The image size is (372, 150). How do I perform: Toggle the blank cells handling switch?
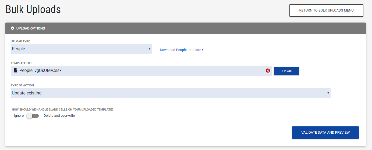(33, 116)
